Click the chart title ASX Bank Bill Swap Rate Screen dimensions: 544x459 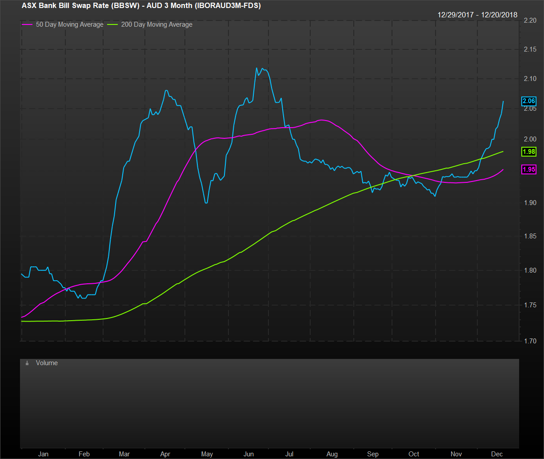141,6
